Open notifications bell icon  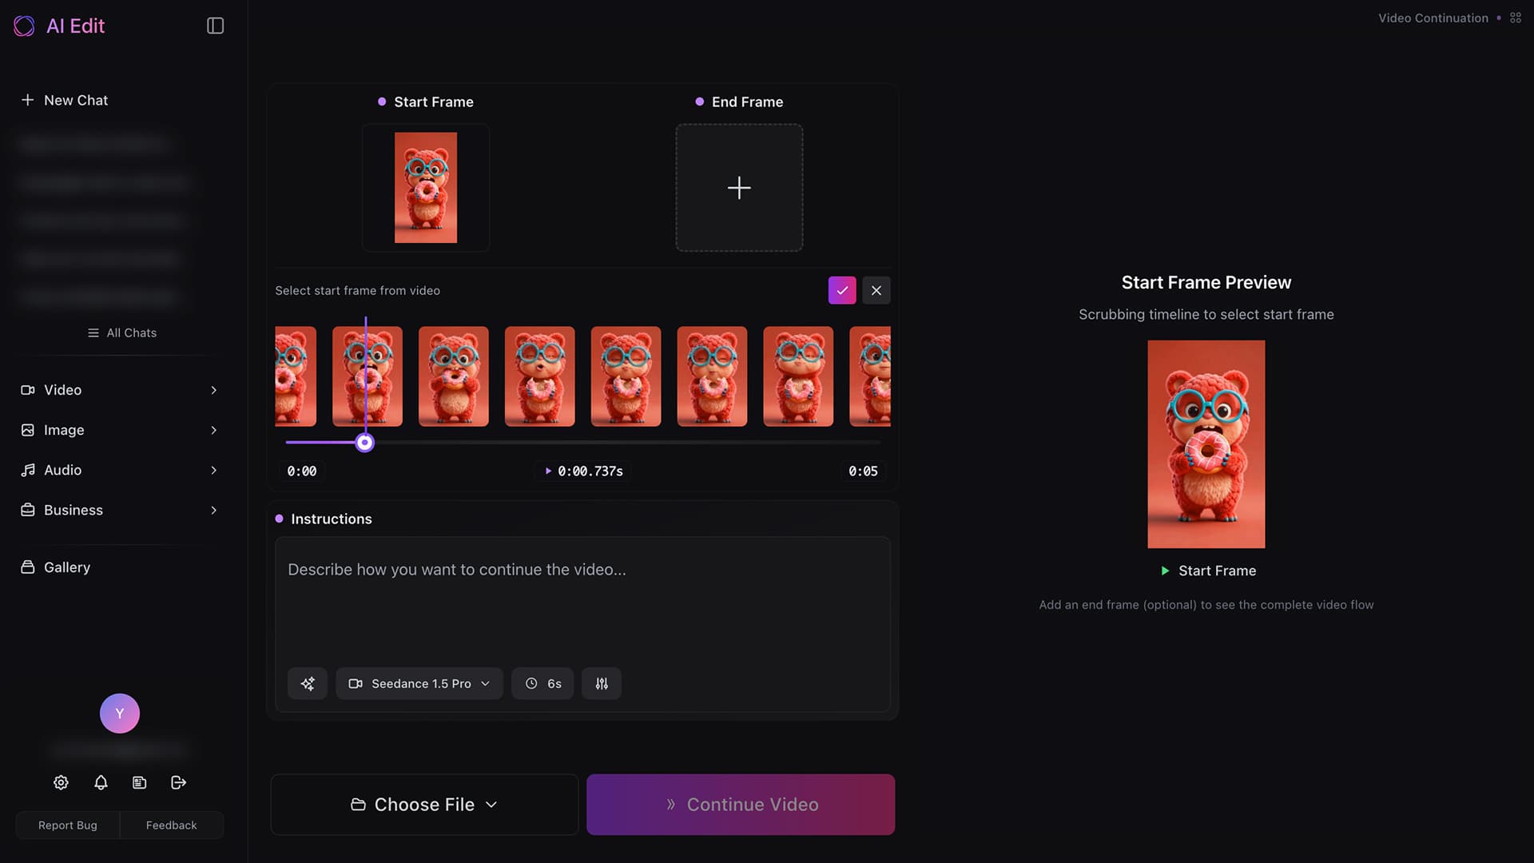[x=101, y=782]
